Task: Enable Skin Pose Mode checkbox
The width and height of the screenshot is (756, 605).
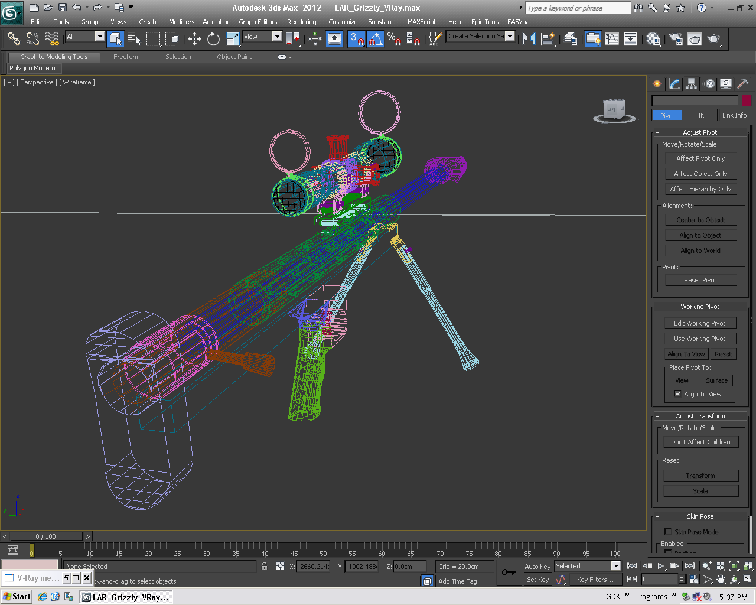Action: [x=669, y=531]
